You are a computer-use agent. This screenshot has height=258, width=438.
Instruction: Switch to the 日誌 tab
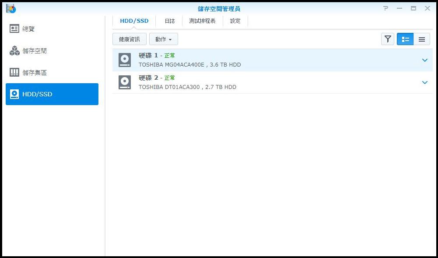tap(169, 21)
